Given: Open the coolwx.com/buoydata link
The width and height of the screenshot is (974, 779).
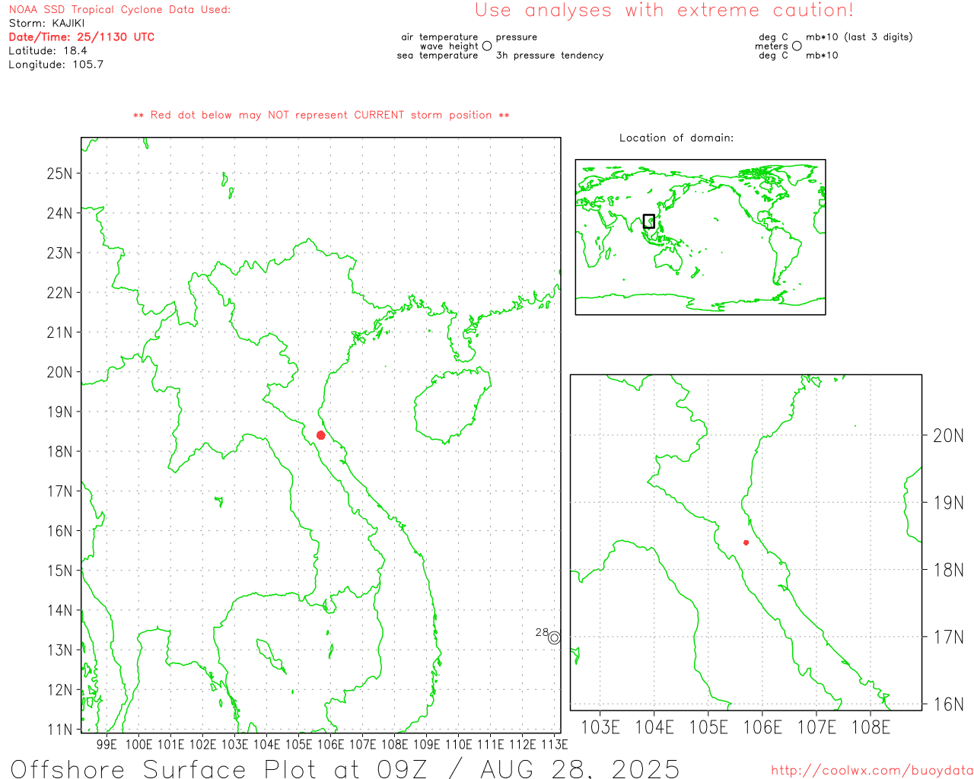Looking at the screenshot, I should pyautogui.click(x=872, y=770).
